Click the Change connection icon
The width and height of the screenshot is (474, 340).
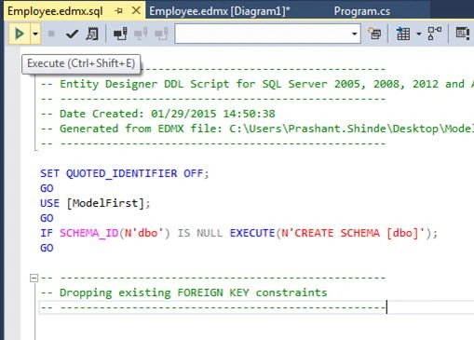(161, 34)
